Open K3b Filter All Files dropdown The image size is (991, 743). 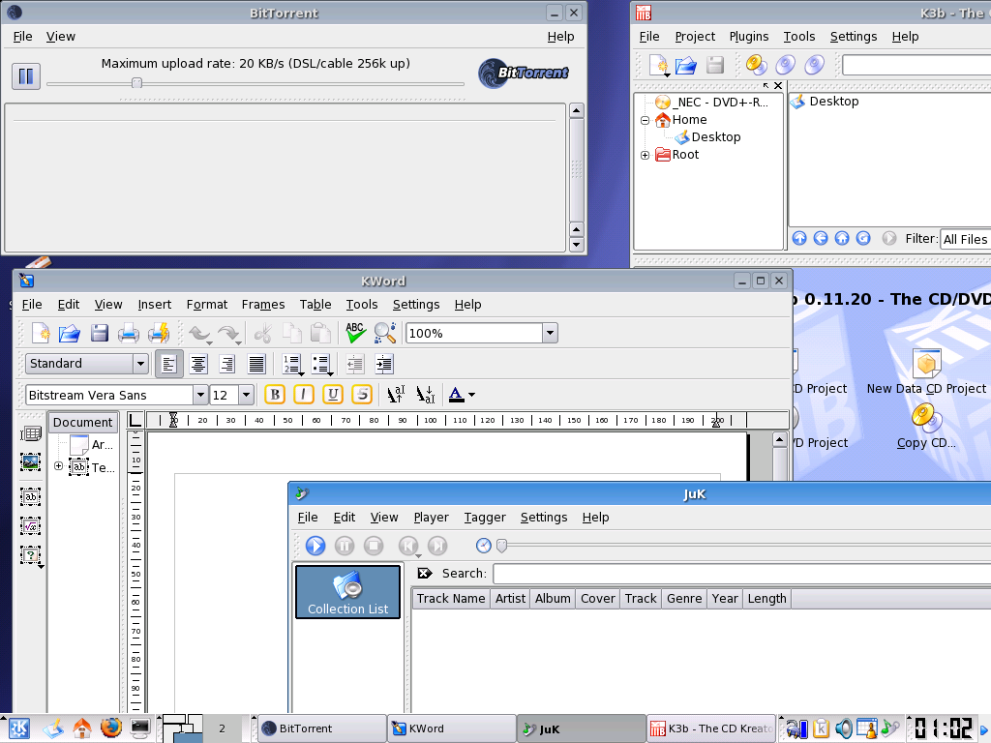pyautogui.click(x=965, y=240)
